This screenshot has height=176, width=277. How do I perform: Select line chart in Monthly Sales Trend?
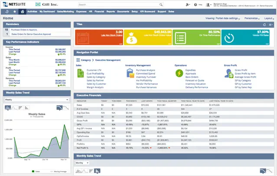coord(85,171)
